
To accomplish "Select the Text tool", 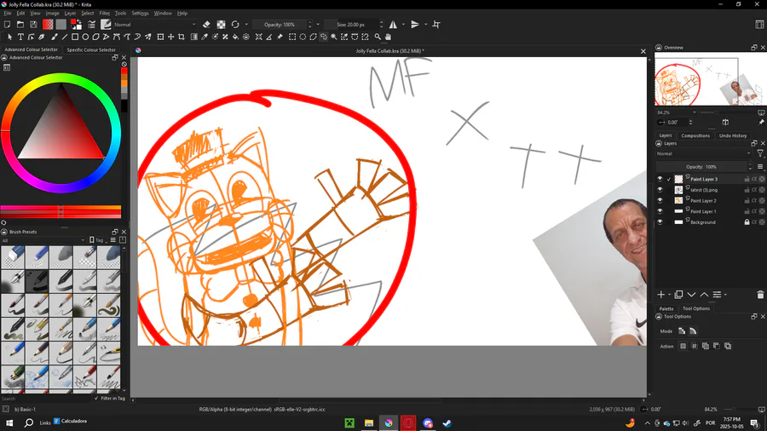I will [x=20, y=37].
